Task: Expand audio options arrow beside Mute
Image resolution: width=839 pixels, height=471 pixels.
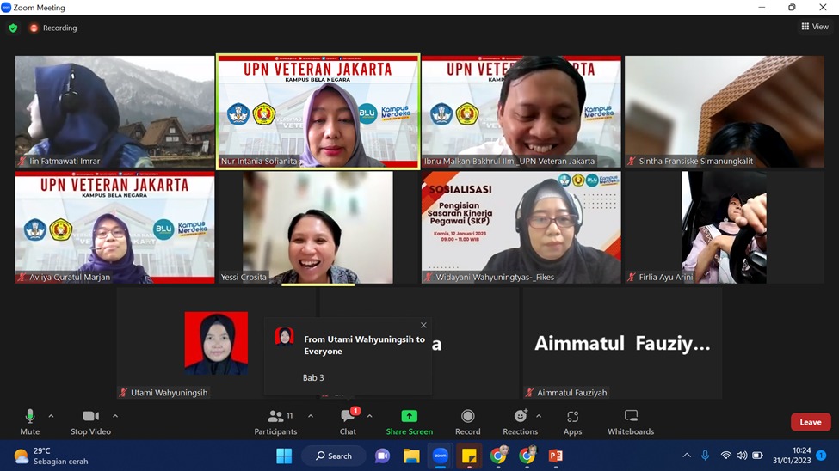Action: tap(51, 417)
